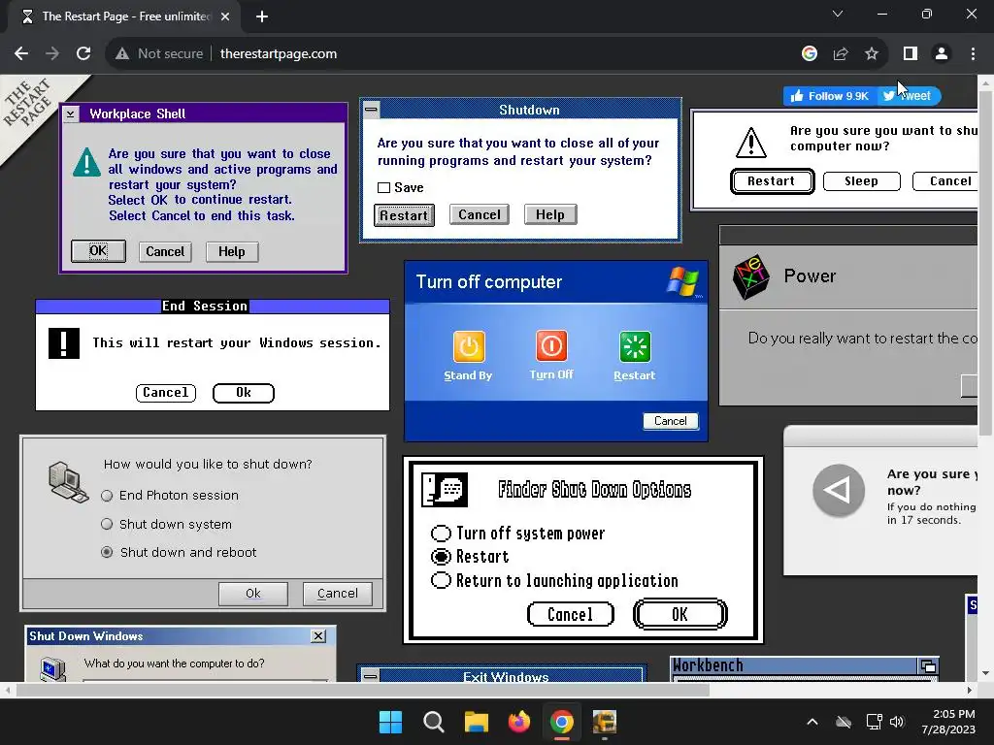
Task: Click Restart in the Mac shutdown dialog
Action: 772,181
